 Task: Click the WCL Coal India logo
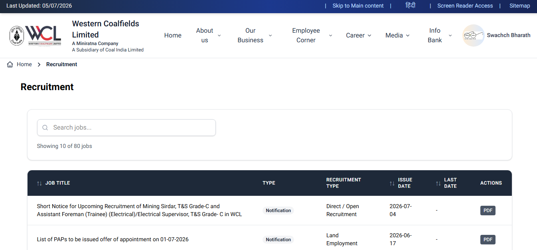point(36,35)
